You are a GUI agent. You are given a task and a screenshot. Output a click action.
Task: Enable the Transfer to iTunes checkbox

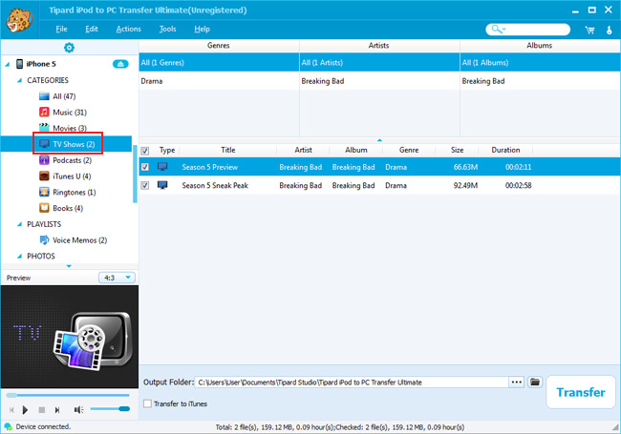(147, 403)
